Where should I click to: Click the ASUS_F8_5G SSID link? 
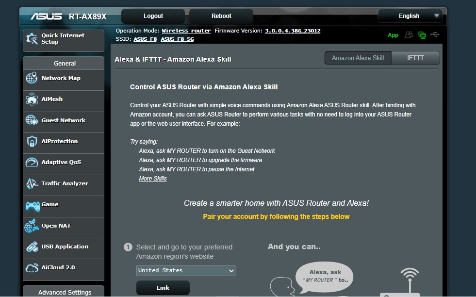177,39
